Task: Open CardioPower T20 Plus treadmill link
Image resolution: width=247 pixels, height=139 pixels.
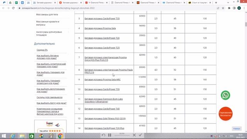Action: pyautogui.click(x=104, y=128)
